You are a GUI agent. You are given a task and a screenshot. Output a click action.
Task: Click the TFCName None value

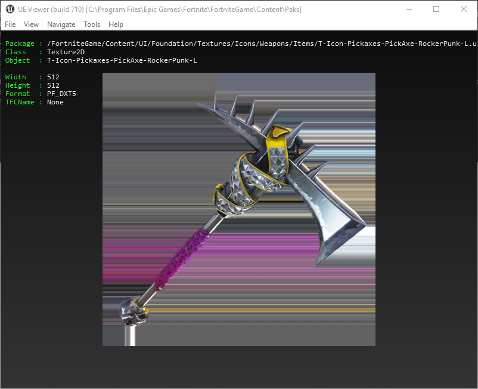point(55,102)
